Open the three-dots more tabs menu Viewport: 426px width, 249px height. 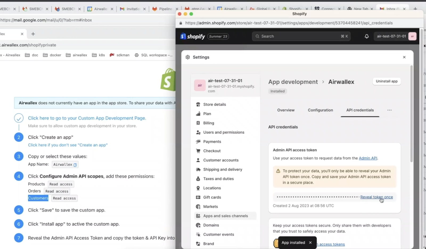pos(389,110)
